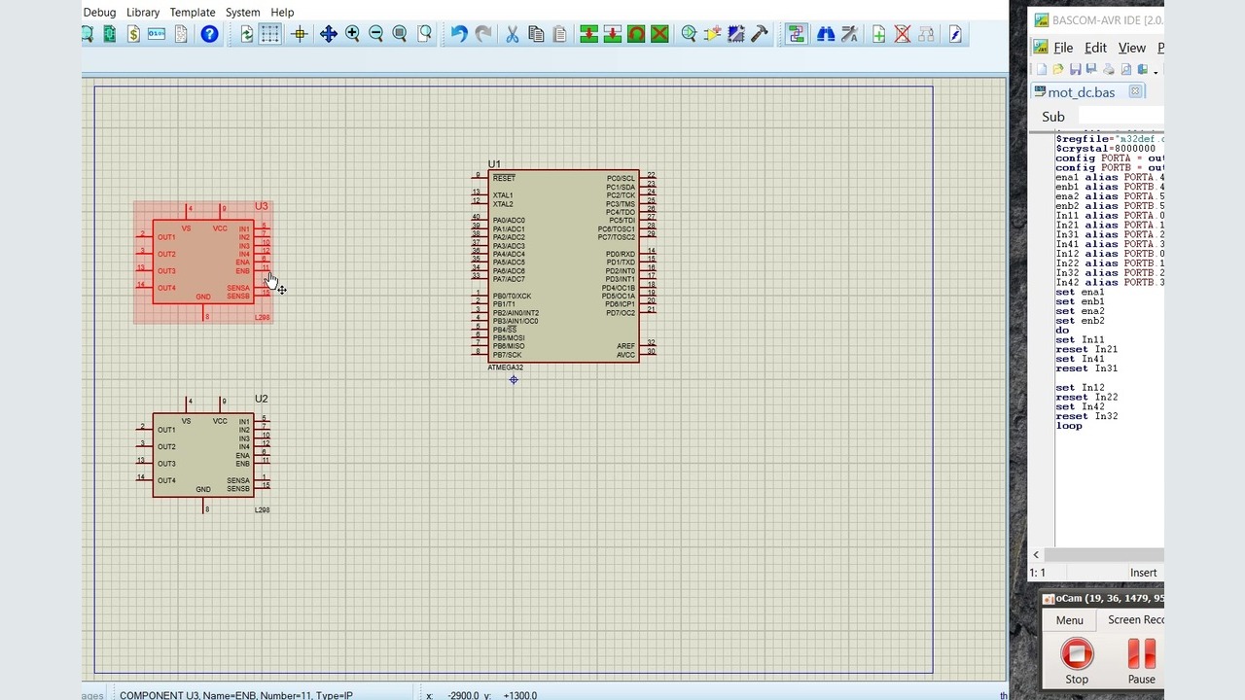Click the undo arrow icon
Image resolution: width=1245 pixels, height=700 pixels.
coord(459,34)
